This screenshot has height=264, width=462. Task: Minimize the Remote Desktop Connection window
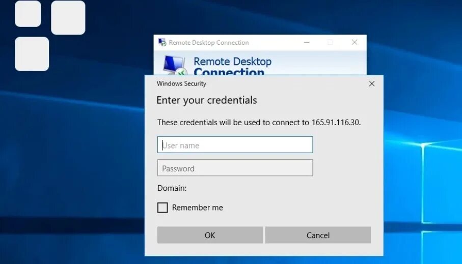tap(307, 42)
